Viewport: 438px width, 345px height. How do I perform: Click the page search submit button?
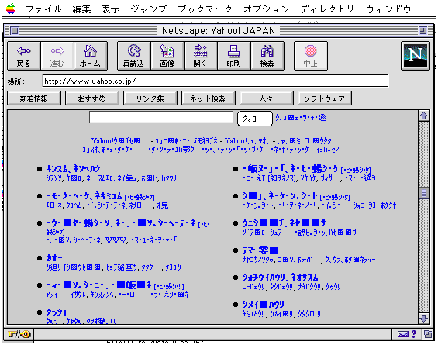tap(255, 119)
